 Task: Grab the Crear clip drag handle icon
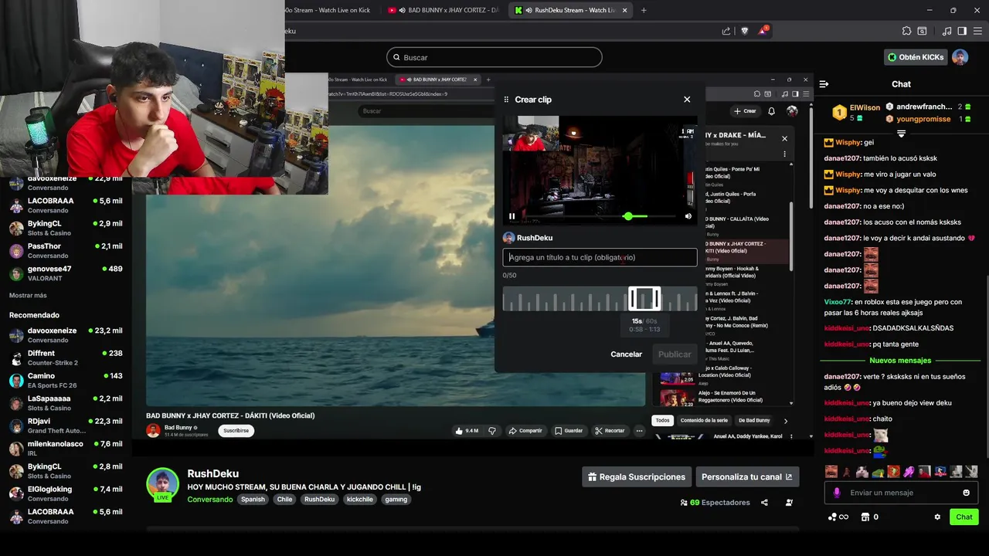[x=506, y=100]
